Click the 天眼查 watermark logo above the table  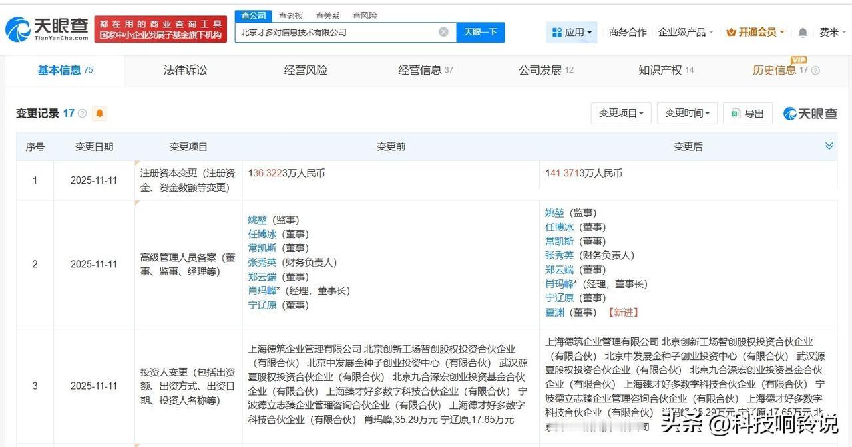coord(809,113)
